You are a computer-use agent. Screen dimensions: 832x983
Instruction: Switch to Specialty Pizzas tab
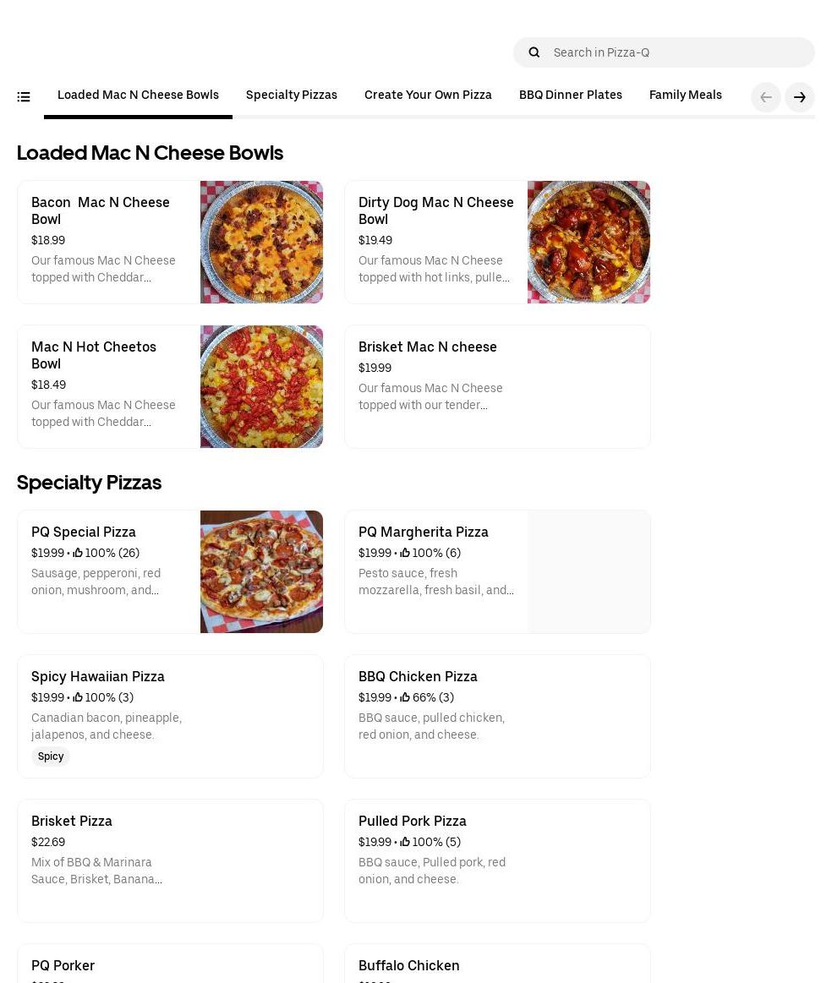pos(292,96)
